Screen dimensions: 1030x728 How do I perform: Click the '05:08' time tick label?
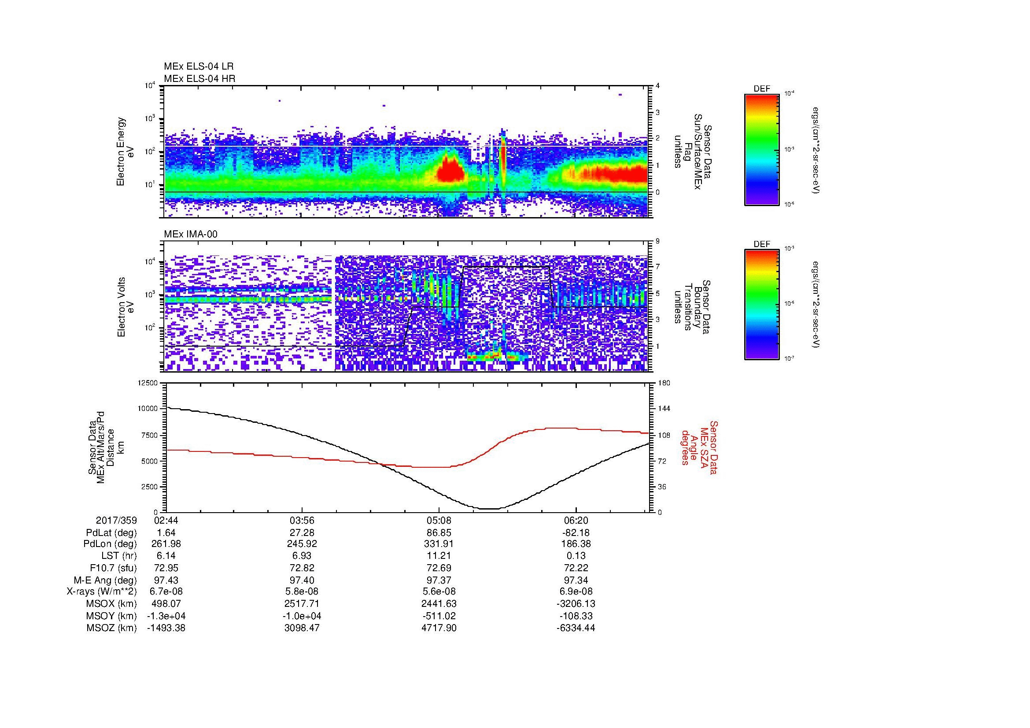point(439,520)
